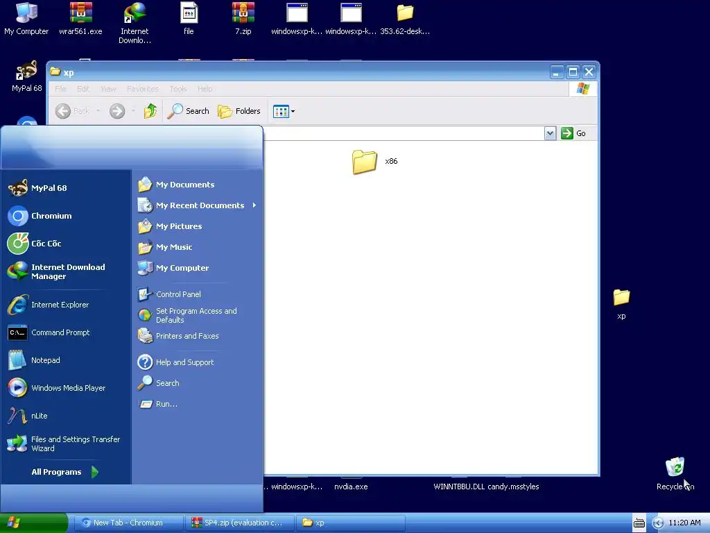Viewport: 710px width, 533px height.
Task: Open Files and Settings Transfer Wizard
Action: click(66, 443)
